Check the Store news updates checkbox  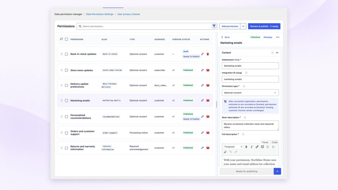[66, 70]
